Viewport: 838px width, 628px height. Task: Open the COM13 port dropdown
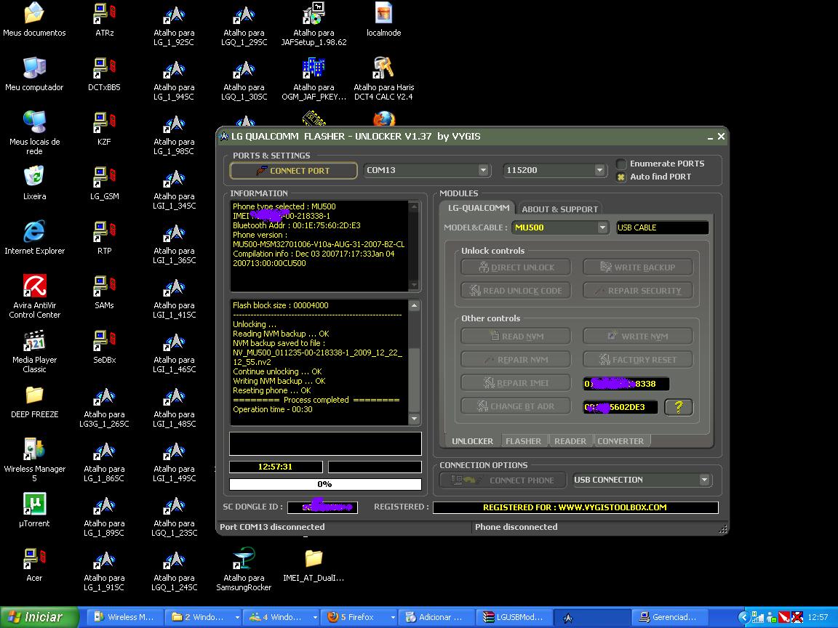tap(483, 170)
